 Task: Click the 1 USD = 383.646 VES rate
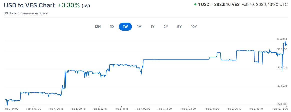[219, 4]
